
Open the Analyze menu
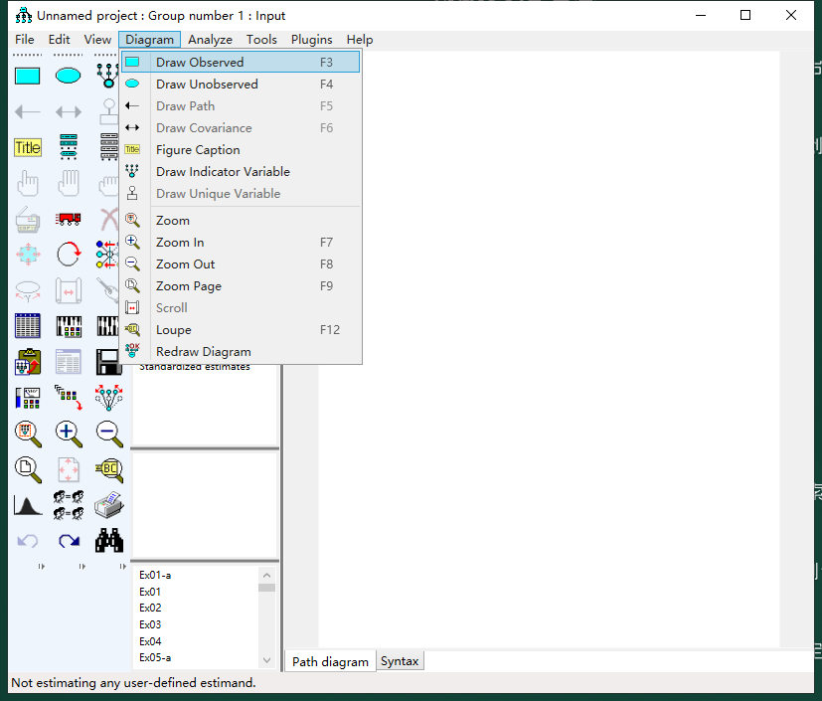click(x=210, y=40)
